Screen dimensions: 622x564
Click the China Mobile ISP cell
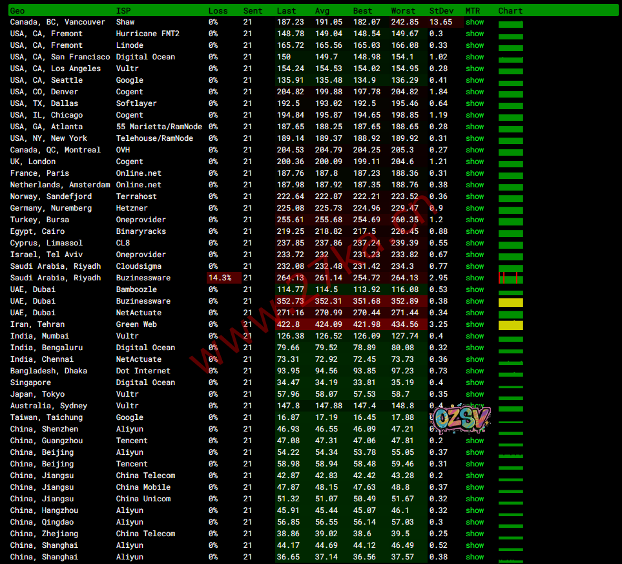143,487
